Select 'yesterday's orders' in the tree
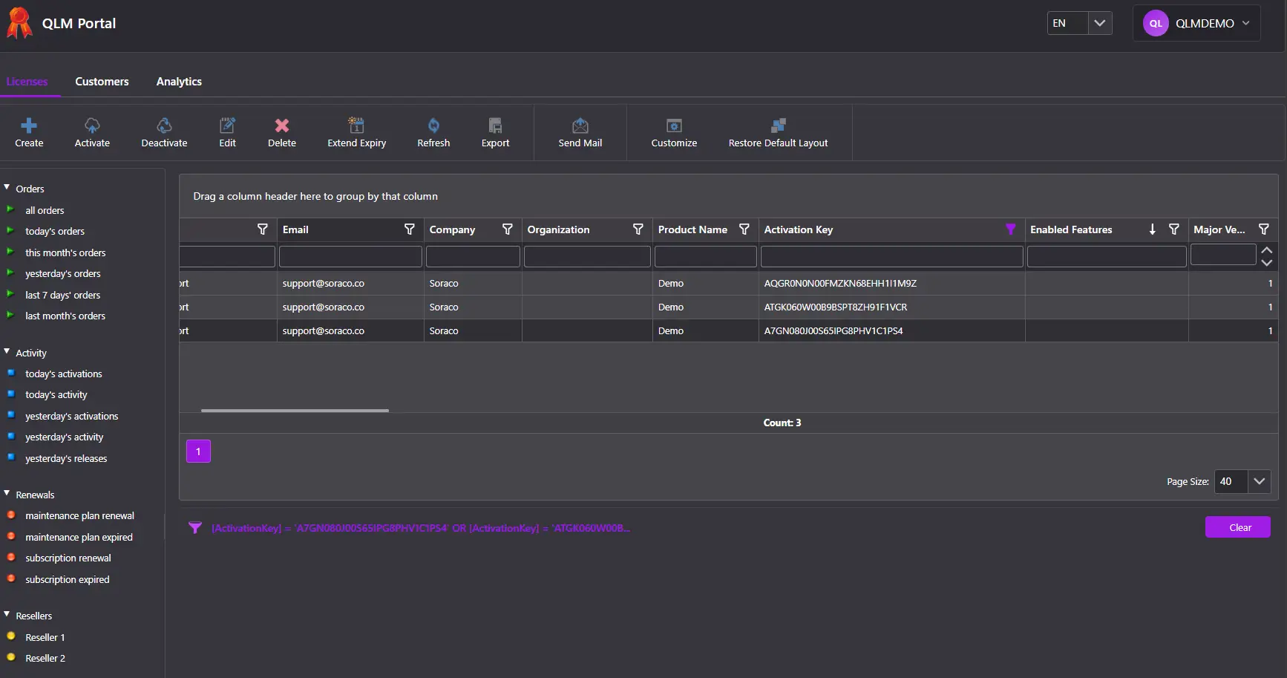1287x678 pixels. tap(63, 273)
